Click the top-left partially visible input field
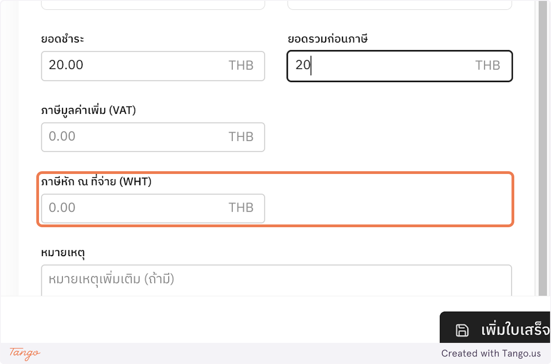This screenshot has height=364, width=551. coord(153,4)
